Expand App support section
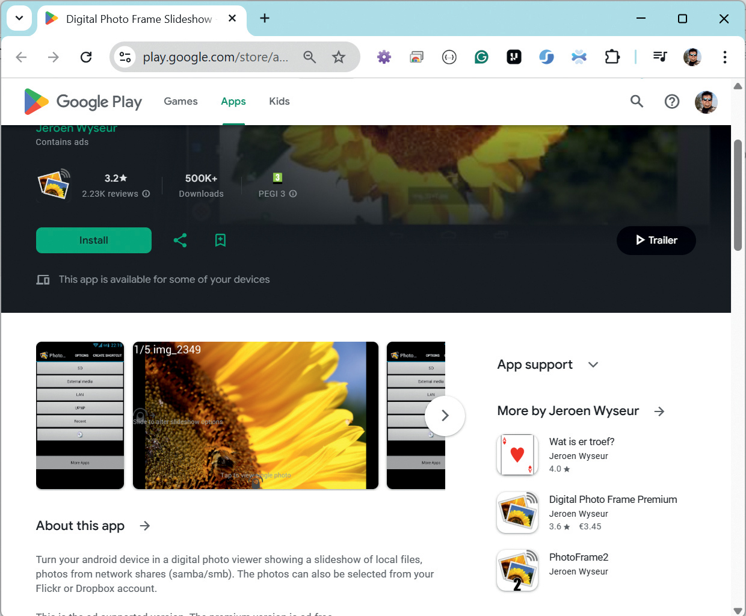The height and width of the screenshot is (616, 746). pos(593,365)
